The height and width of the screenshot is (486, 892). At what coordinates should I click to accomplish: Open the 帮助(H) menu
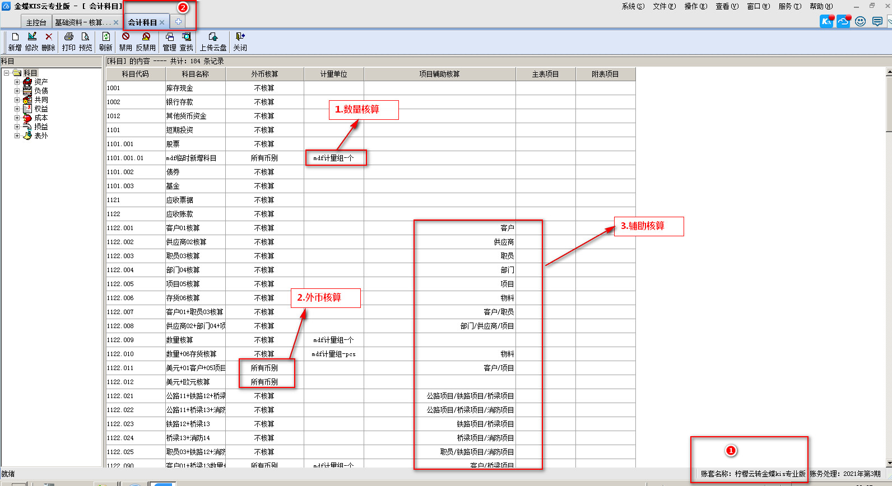(821, 6)
